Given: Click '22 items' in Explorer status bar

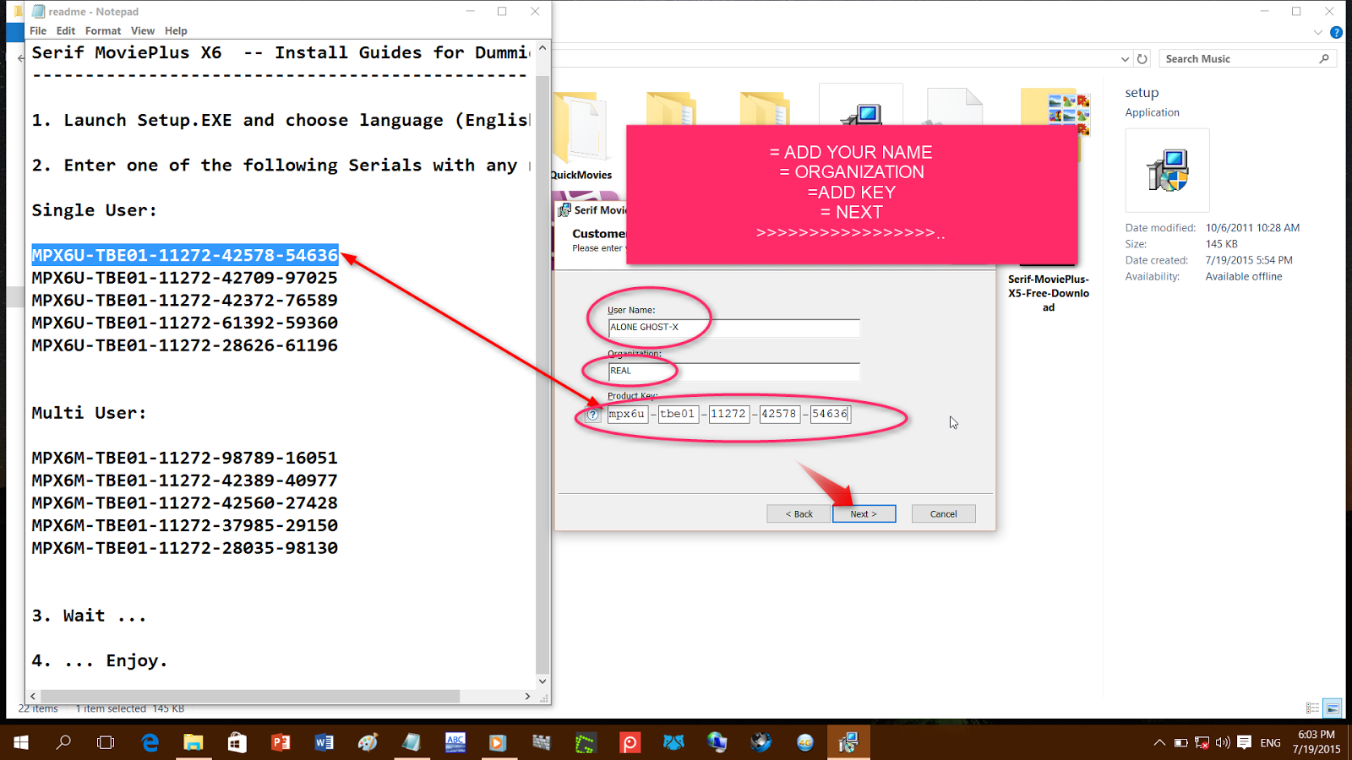Looking at the screenshot, I should [38, 708].
